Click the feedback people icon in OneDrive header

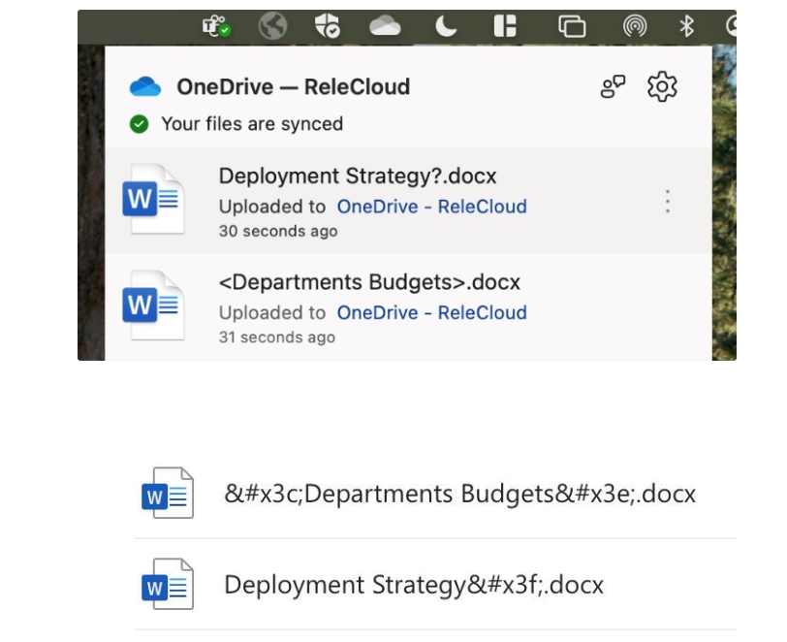[614, 87]
